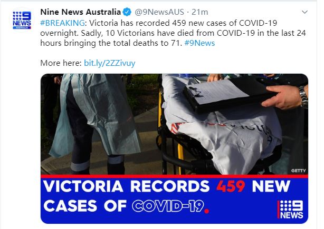Follow the #BREAKING hashtag
This screenshot has height=229, width=324.
62,23
